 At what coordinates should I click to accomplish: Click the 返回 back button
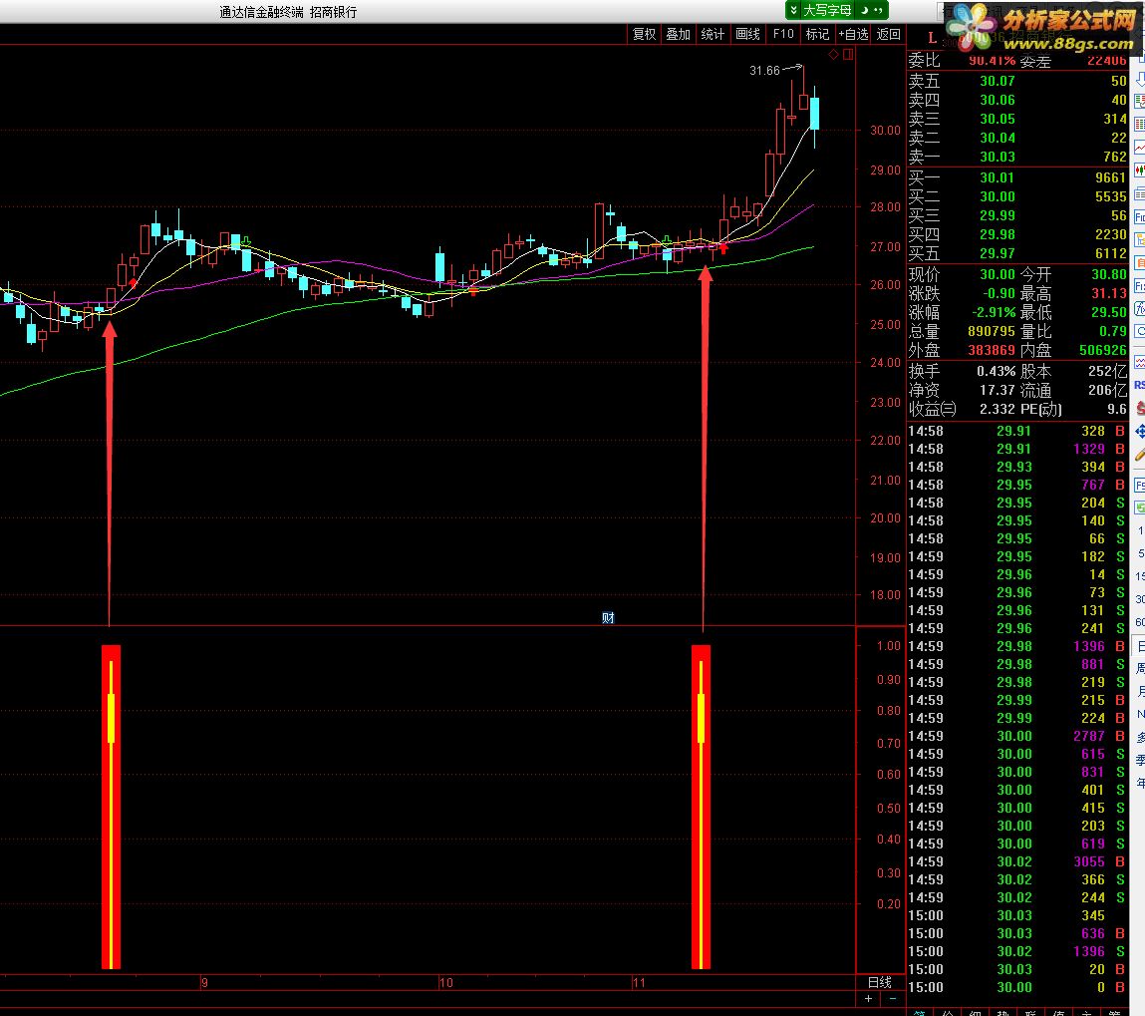pos(889,34)
